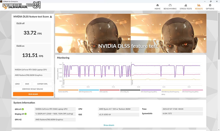
Task: Click the System information heading
Action: [24, 103]
